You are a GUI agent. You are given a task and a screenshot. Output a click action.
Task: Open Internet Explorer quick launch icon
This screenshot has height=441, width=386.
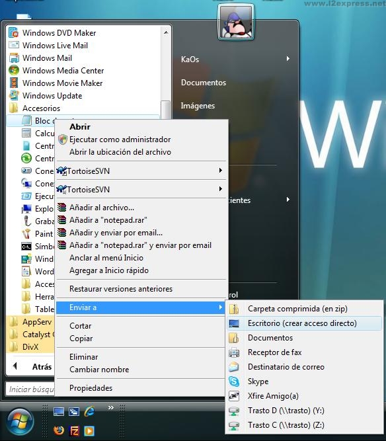89,411
